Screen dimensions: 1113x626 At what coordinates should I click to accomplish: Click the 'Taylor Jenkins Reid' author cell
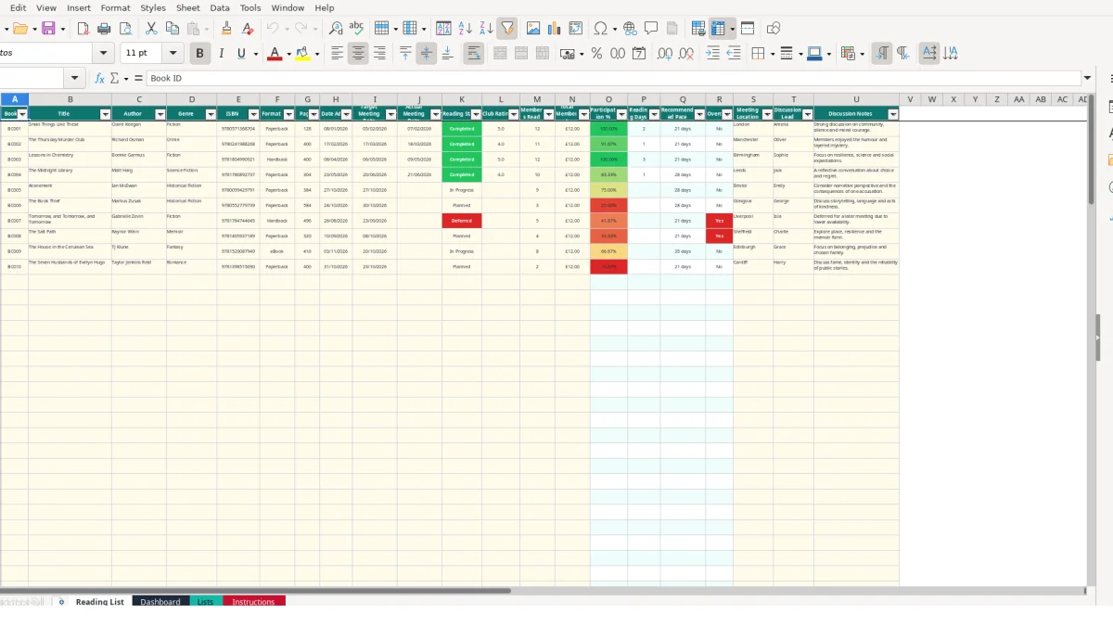(x=139, y=266)
